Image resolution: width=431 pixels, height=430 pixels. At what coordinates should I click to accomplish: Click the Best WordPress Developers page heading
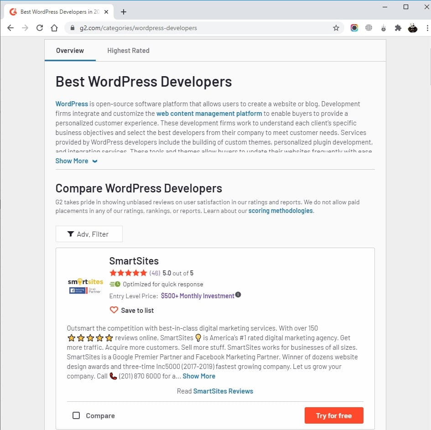point(144,82)
